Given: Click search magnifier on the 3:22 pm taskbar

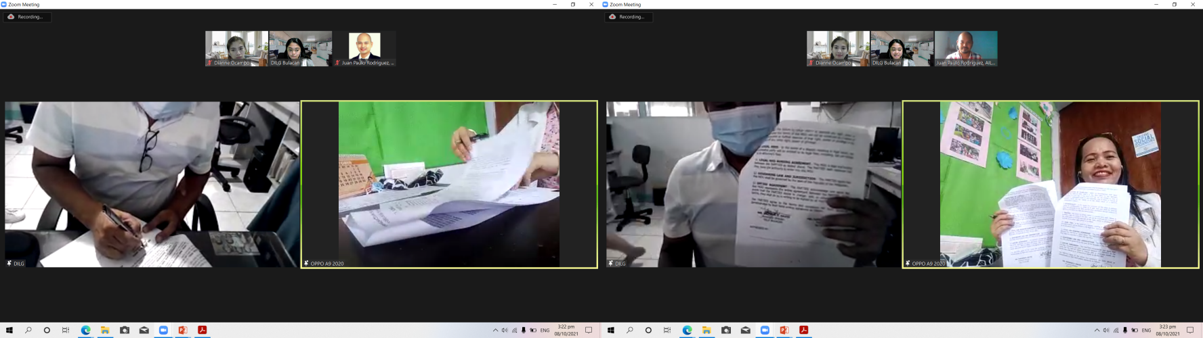Looking at the screenshot, I should [28, 331].
